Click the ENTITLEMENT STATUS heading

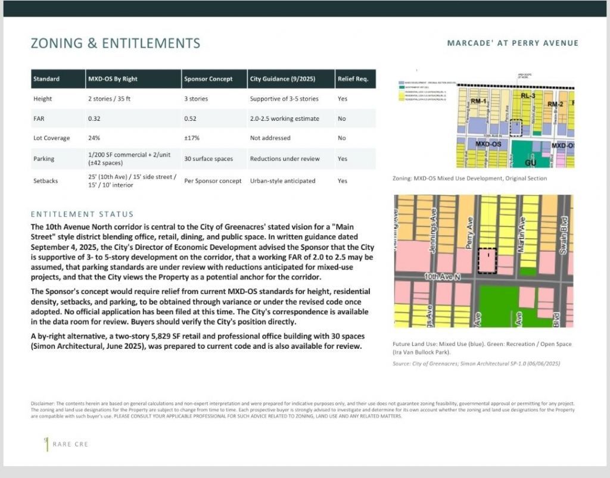tap(82, 214)
